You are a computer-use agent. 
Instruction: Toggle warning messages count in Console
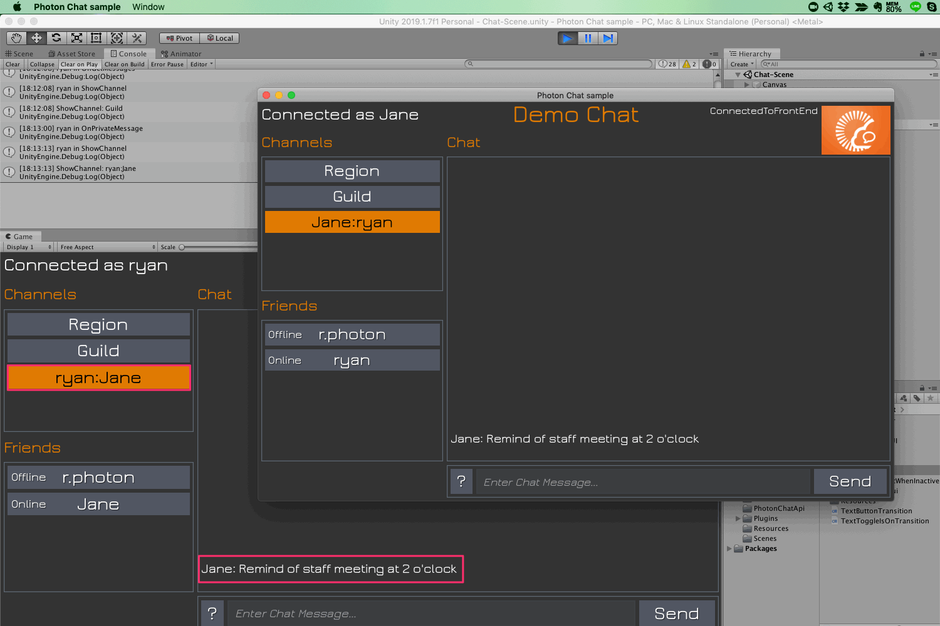pos(689,64)
